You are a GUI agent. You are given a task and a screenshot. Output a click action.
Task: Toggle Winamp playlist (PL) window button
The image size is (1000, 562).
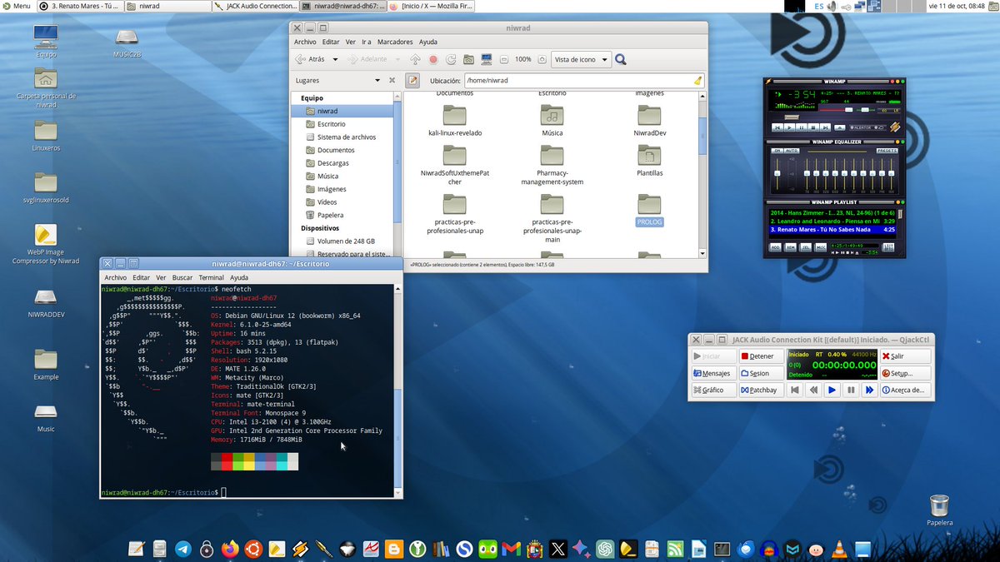click(896, 110)
